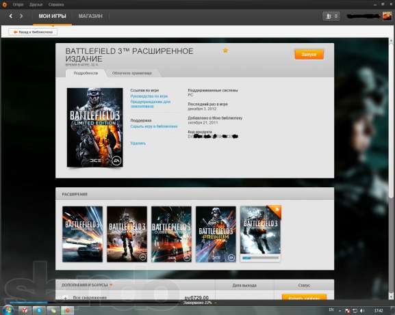This screenshot has height=315, width=395.
Task: Open Battlefield 3 Back to Karkand cover
Action: point(127,234)
